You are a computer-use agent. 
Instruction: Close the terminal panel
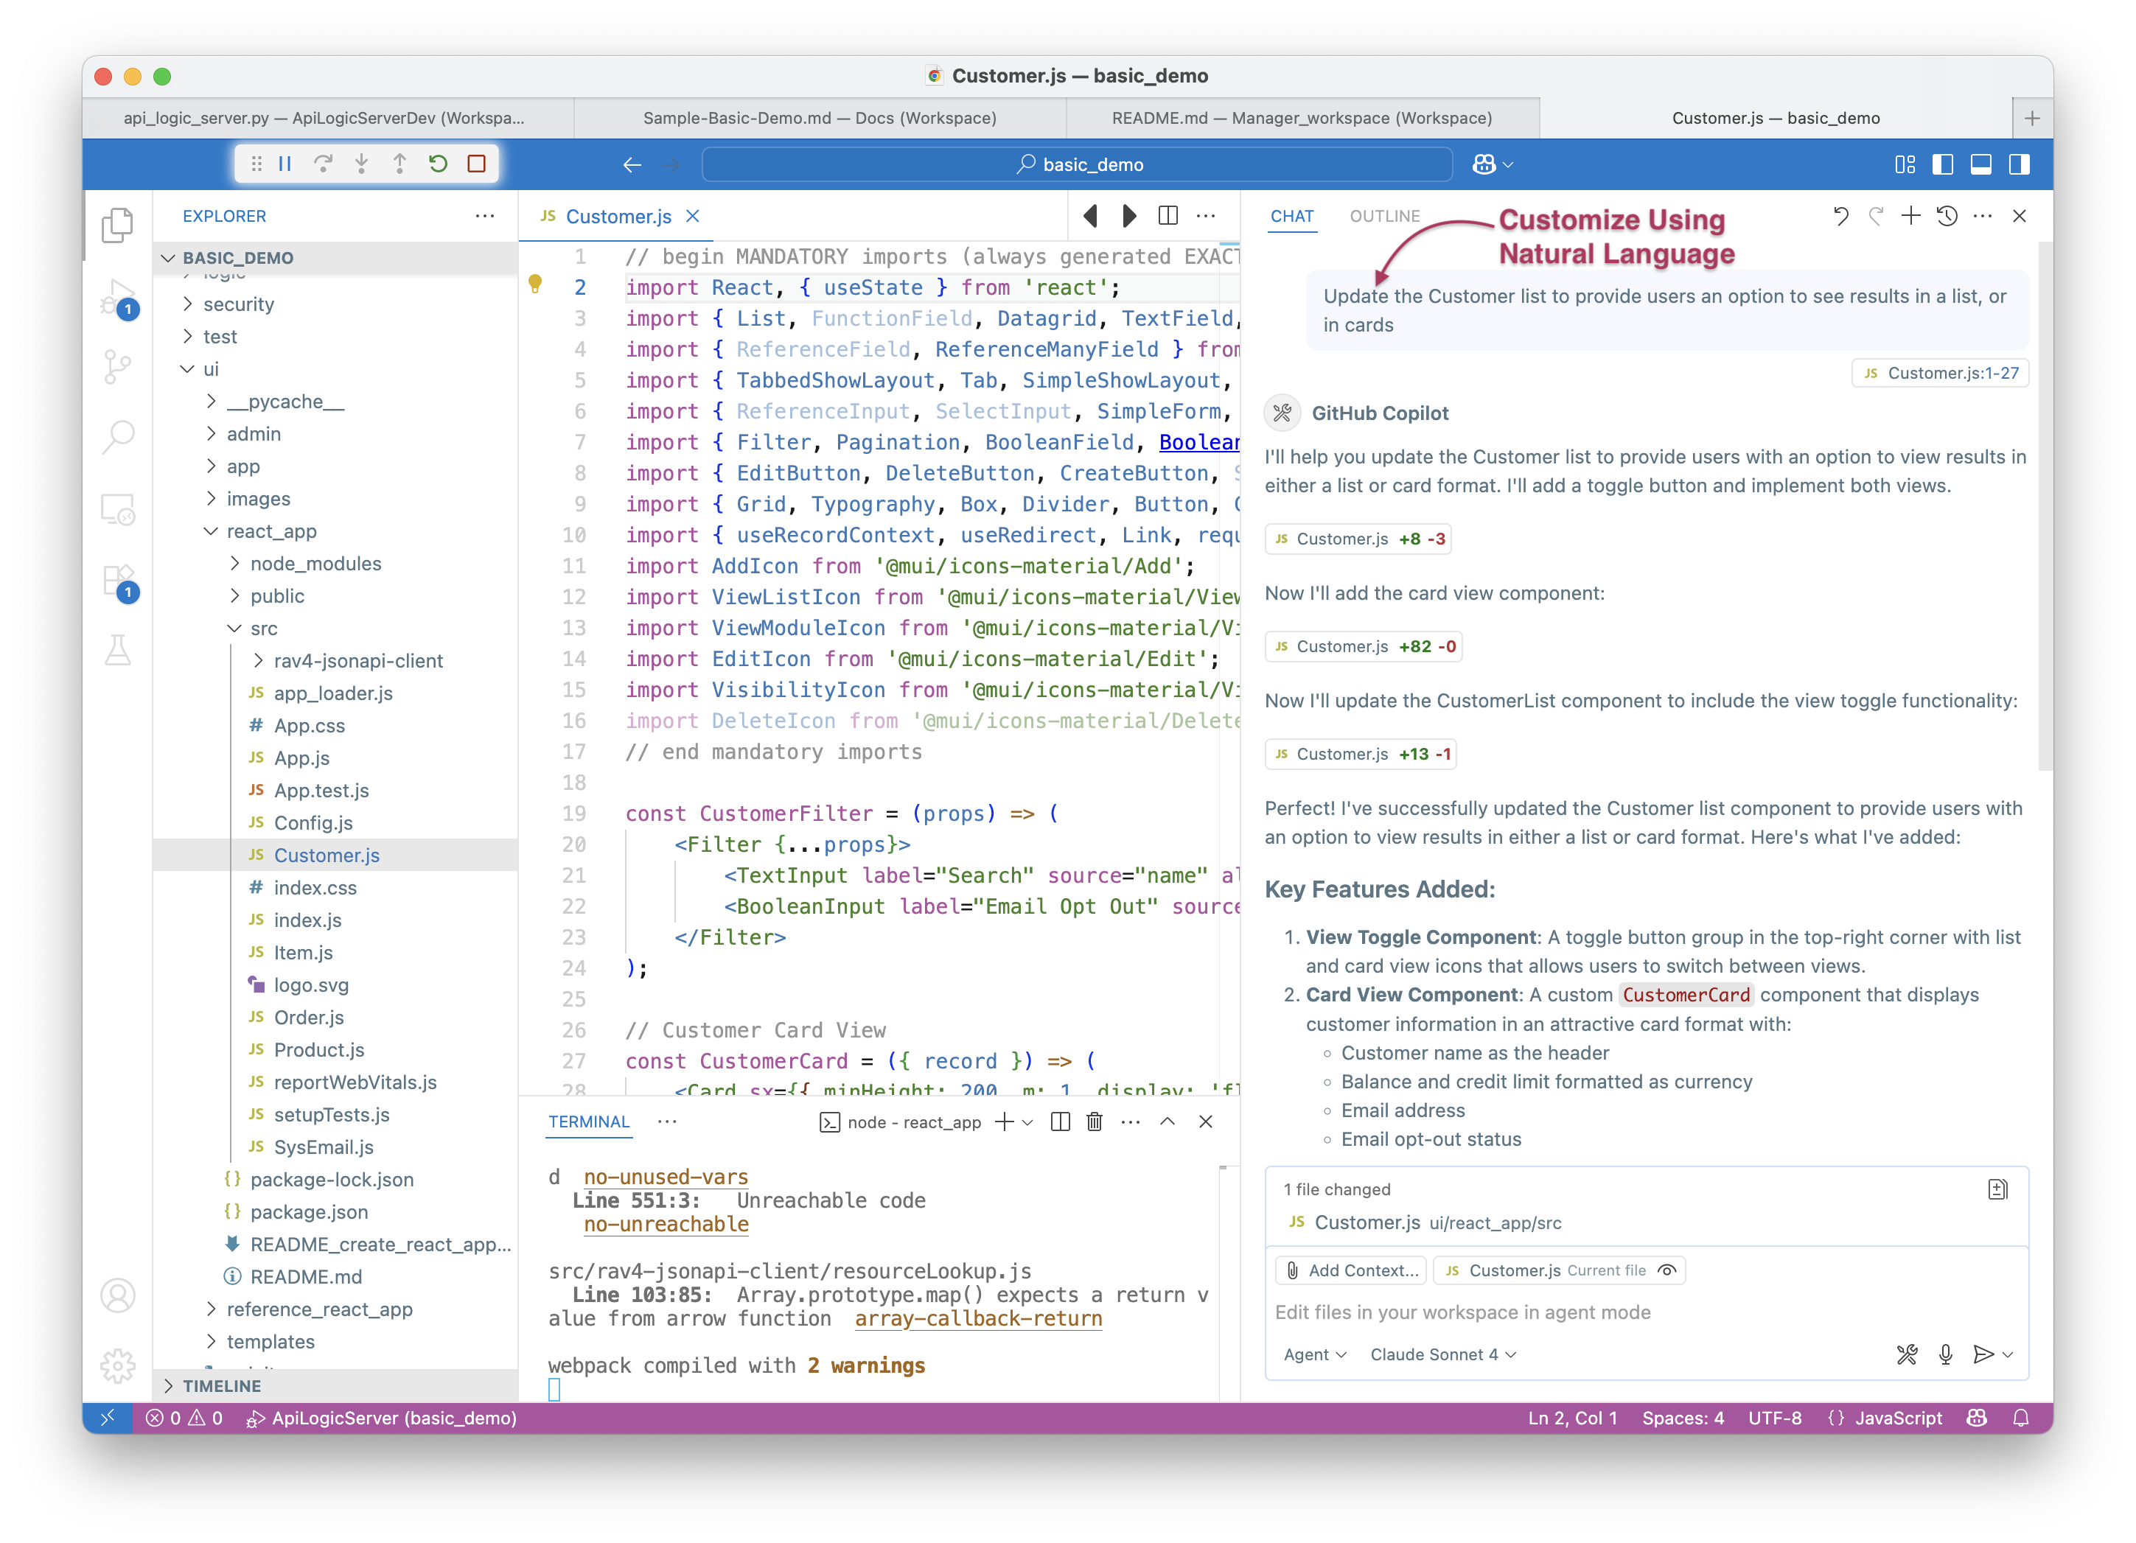pos(1206,1122)
